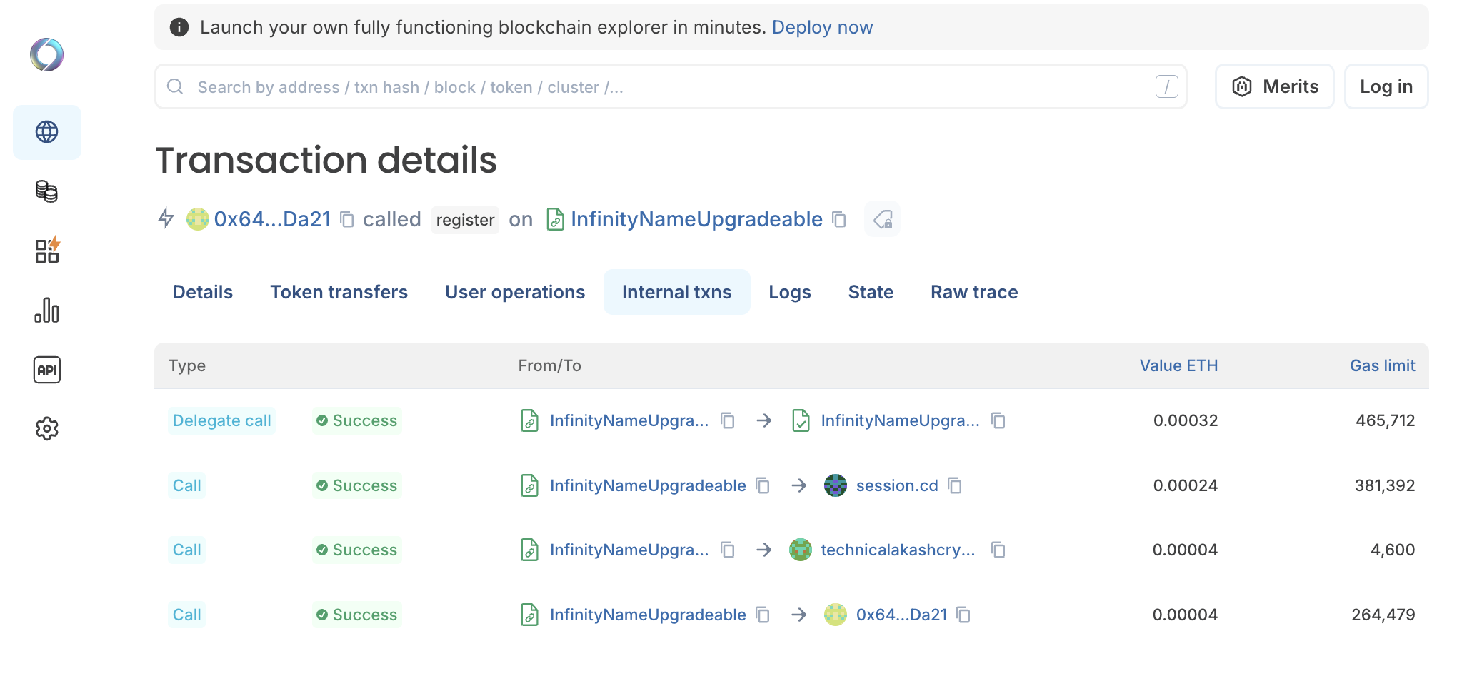Open the API sidebar icon

(47, 370)
